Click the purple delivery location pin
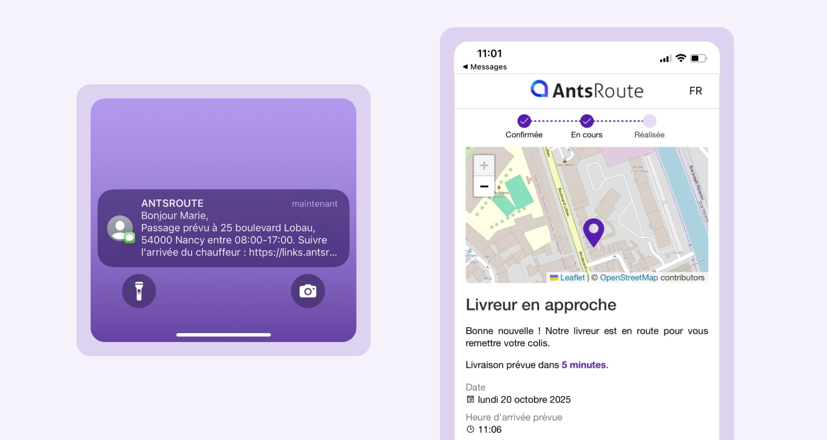The height and width of the screenshot is (440, 827). pos(593,231)
